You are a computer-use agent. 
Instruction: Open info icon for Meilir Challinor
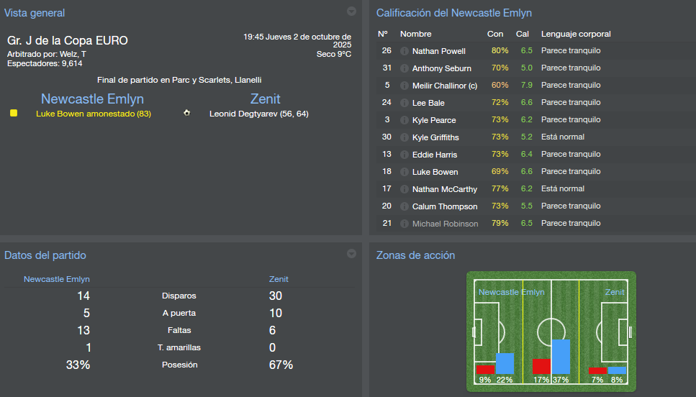404,86
